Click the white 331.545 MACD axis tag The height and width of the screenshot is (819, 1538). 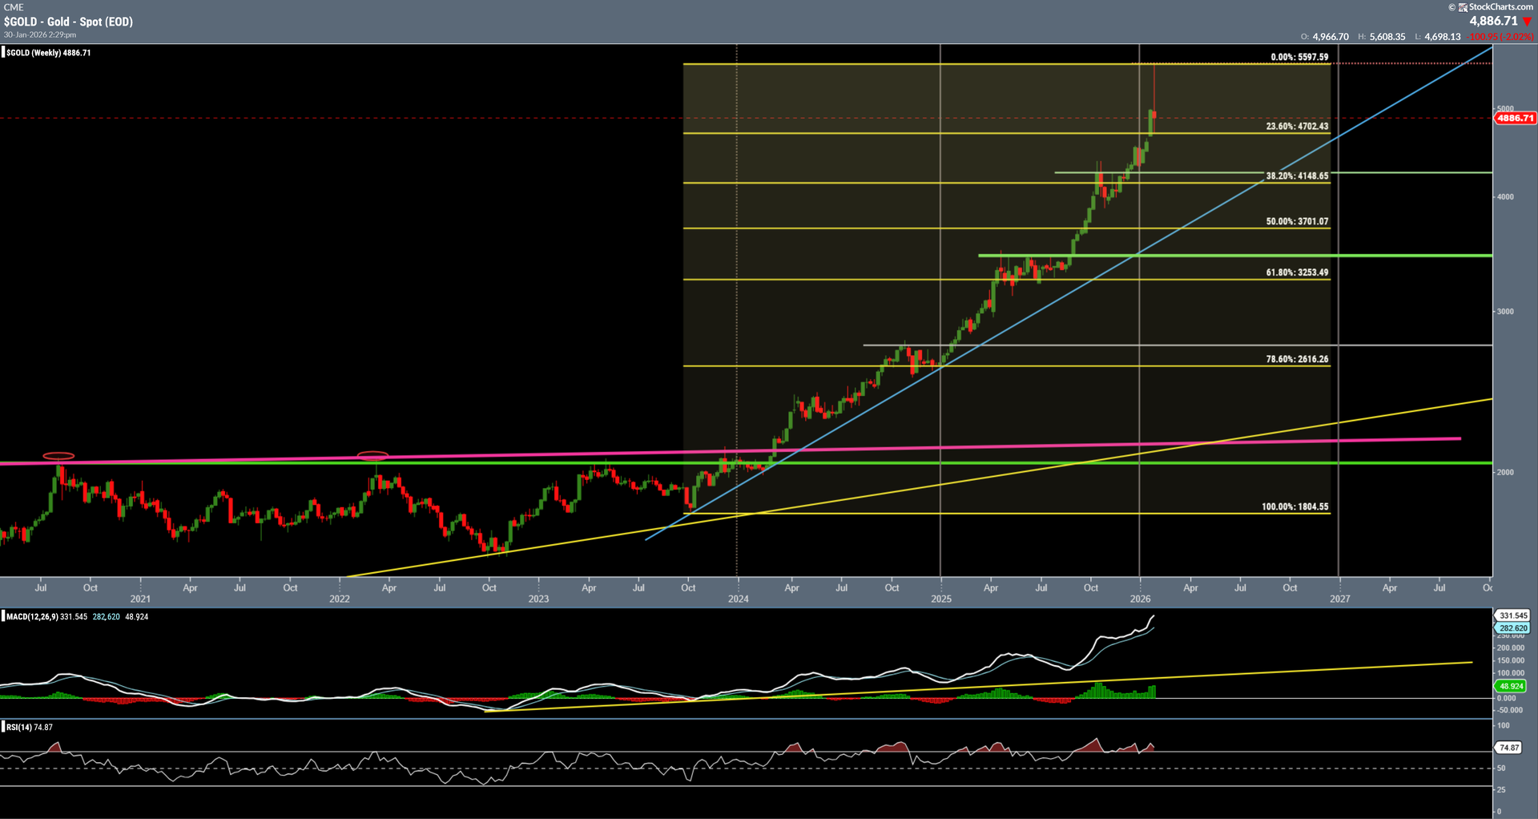[1513, 615]
